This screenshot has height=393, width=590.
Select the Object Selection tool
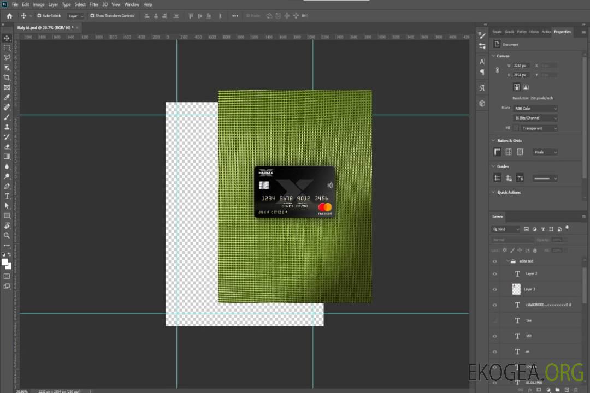[7, 68]
